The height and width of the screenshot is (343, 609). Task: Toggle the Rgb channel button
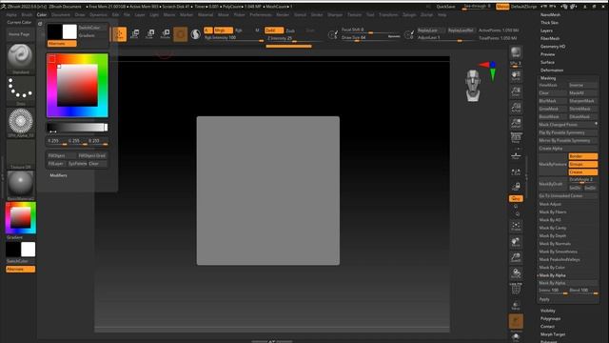click(x=239, y=30)
